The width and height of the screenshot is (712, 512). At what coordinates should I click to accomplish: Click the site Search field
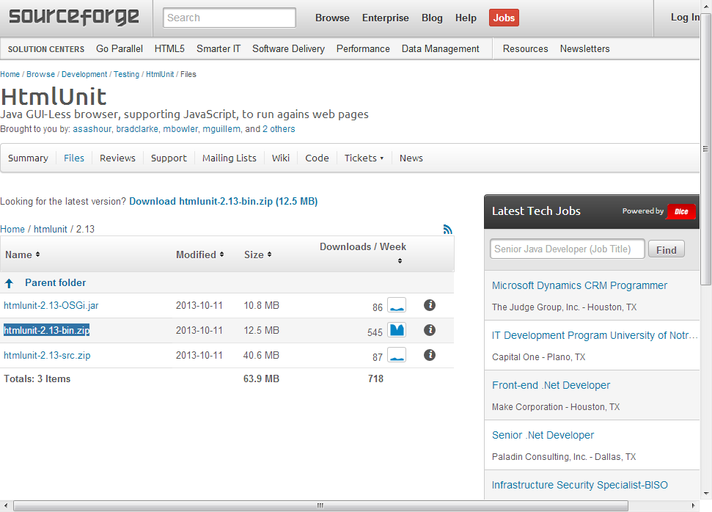[230, 18]
